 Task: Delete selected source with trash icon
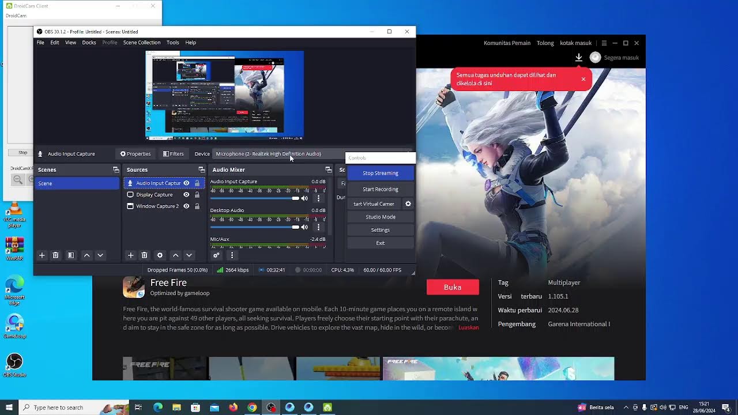coord(144,255)
